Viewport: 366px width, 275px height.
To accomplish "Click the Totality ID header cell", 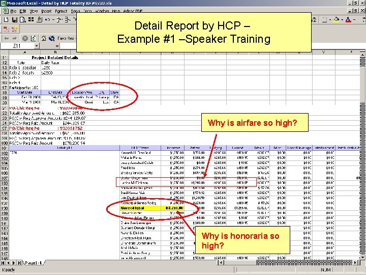I will tap(64, 148).
